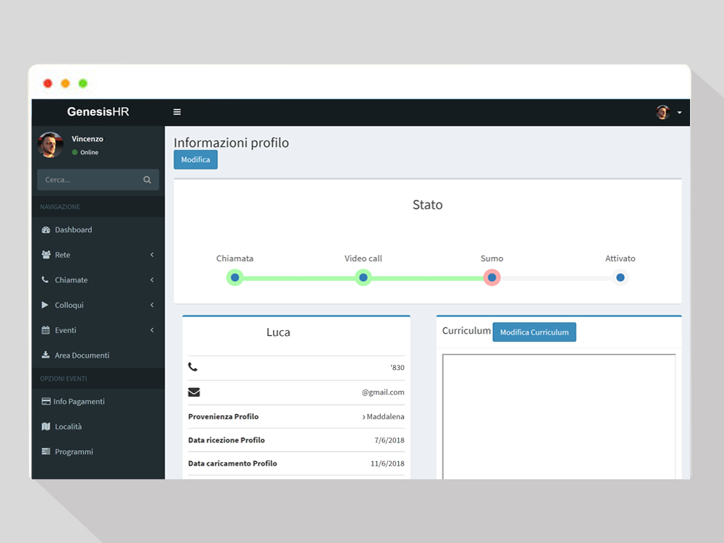Select the Attivato status step dot
The image size is (724, 543).
pos(620,277)
